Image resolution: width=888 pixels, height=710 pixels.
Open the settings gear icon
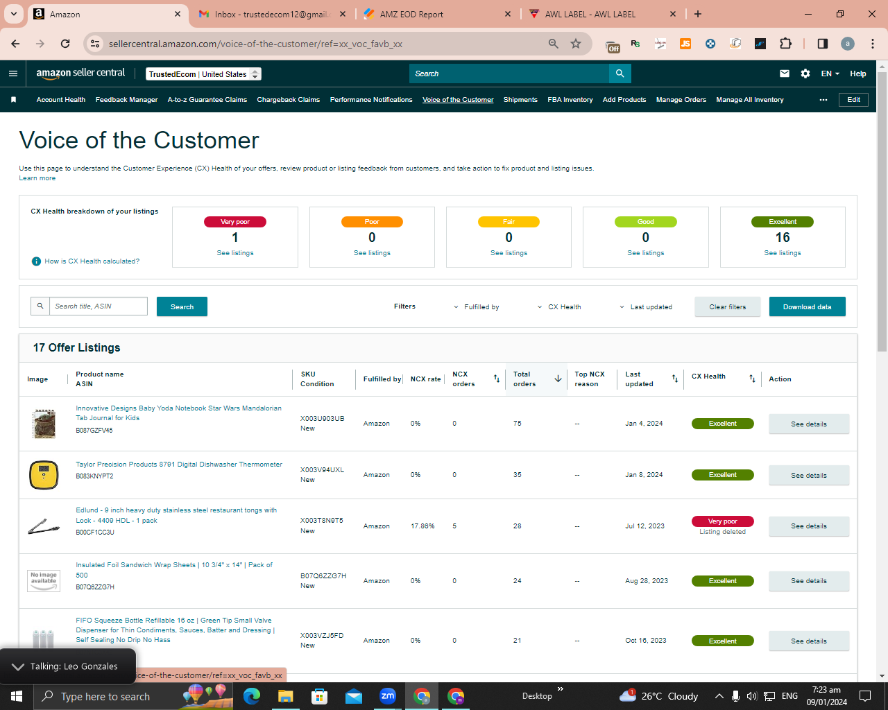pyautogui.click(x=805, y=73)
